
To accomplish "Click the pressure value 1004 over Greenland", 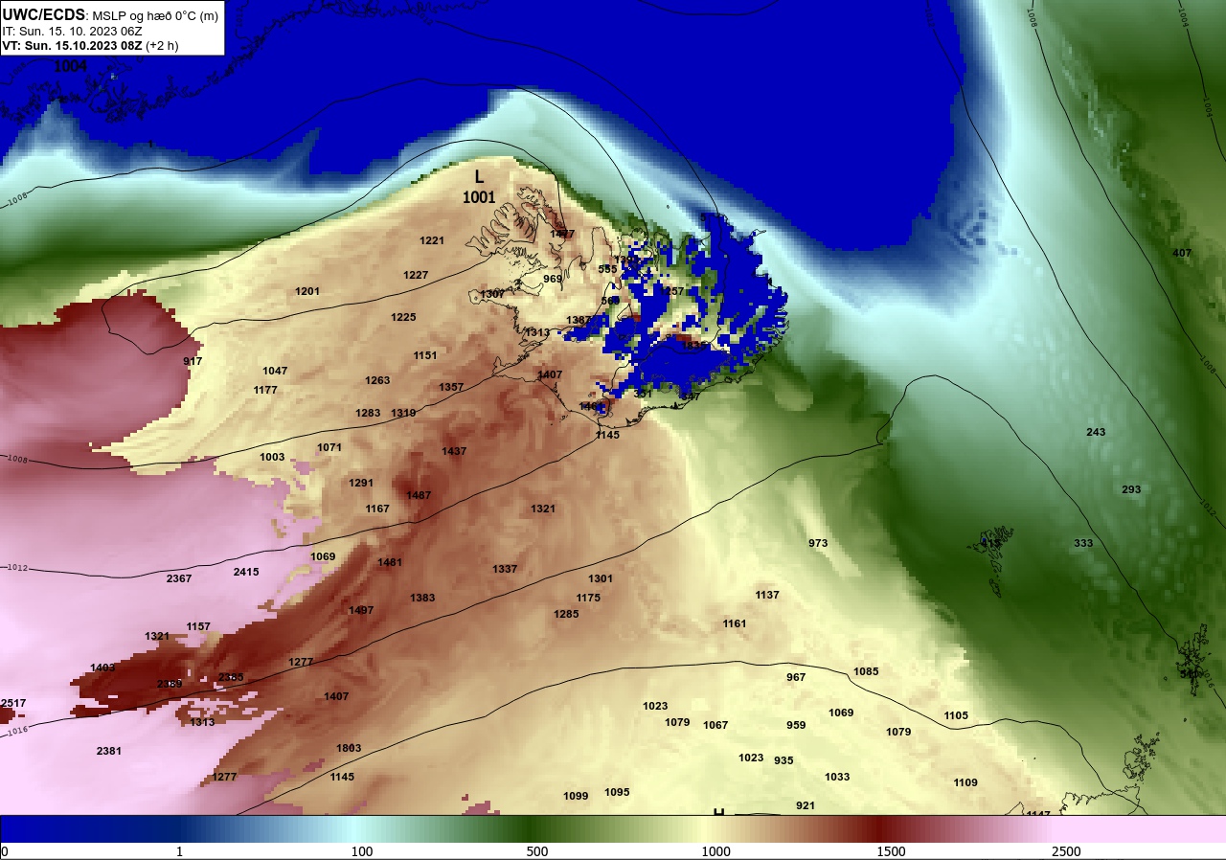I will coord(70,66).
